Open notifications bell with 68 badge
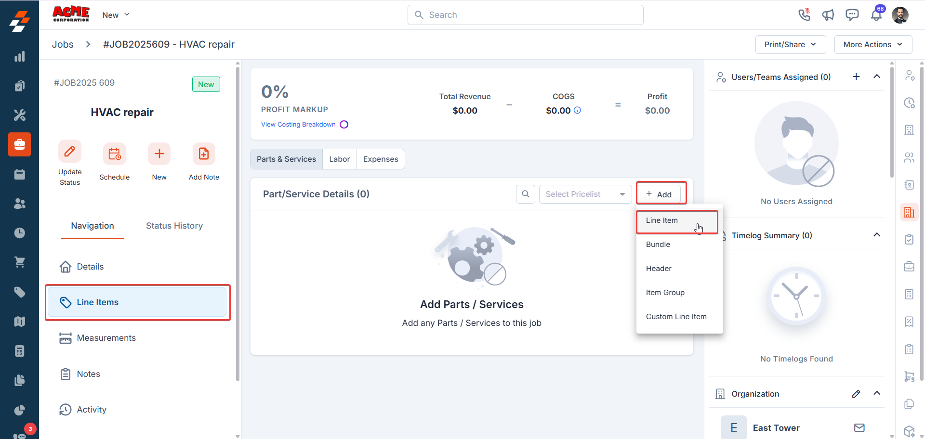This screenshot has width=925, height=439. (x=877, y=14)
